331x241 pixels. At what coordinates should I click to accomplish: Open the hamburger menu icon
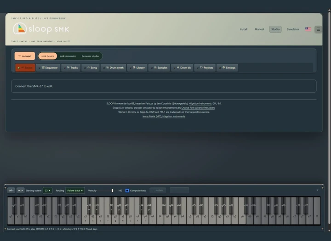coord(318,29)
